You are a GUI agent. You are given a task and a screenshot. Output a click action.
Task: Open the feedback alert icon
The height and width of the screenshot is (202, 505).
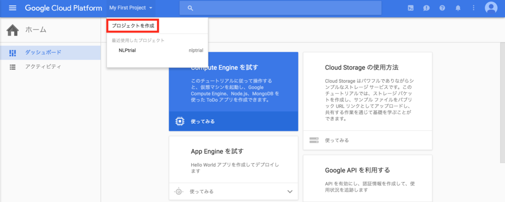(427, 8)
